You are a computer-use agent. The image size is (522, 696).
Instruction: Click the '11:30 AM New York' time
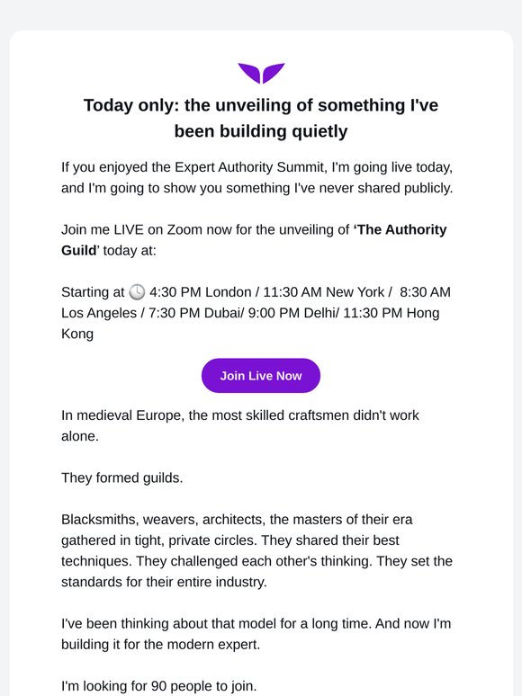(x=324, y=292)
